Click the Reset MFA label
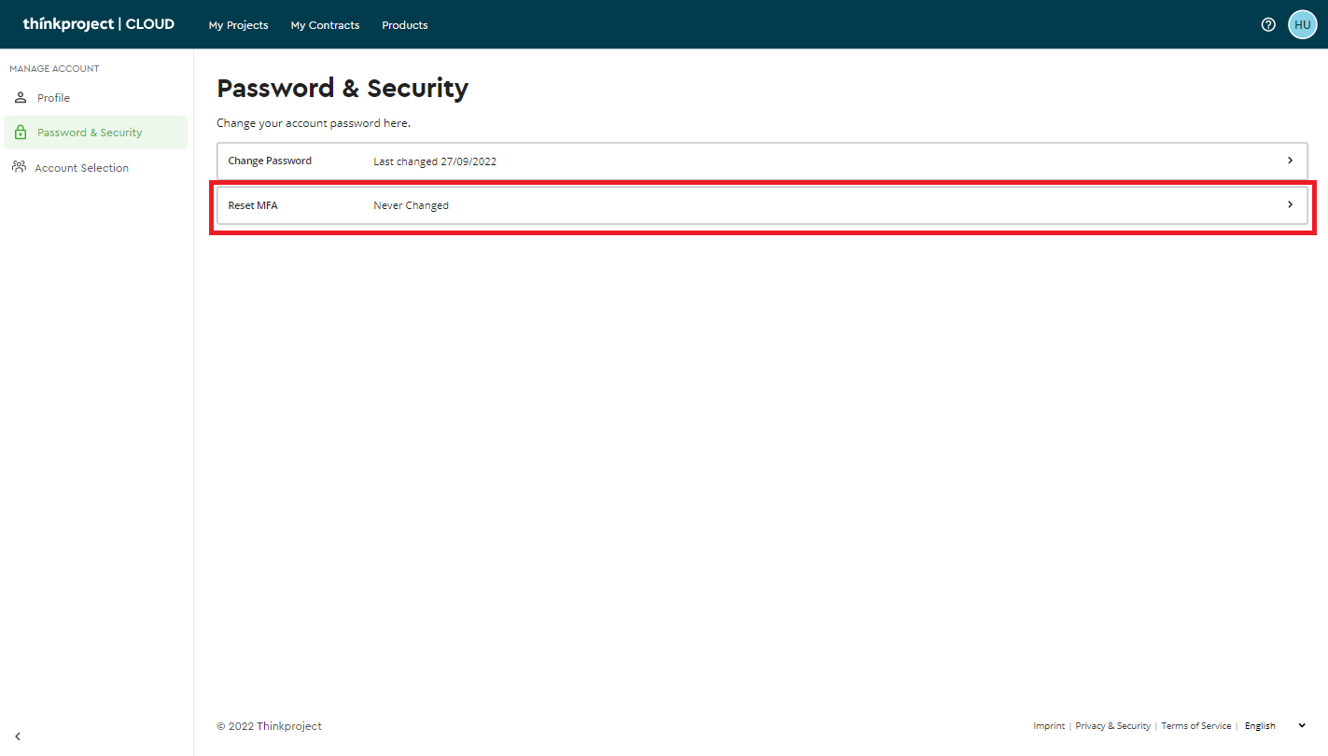Viewport: 1328px width, 756px height. pyautogui.click(x=253, y=205)
